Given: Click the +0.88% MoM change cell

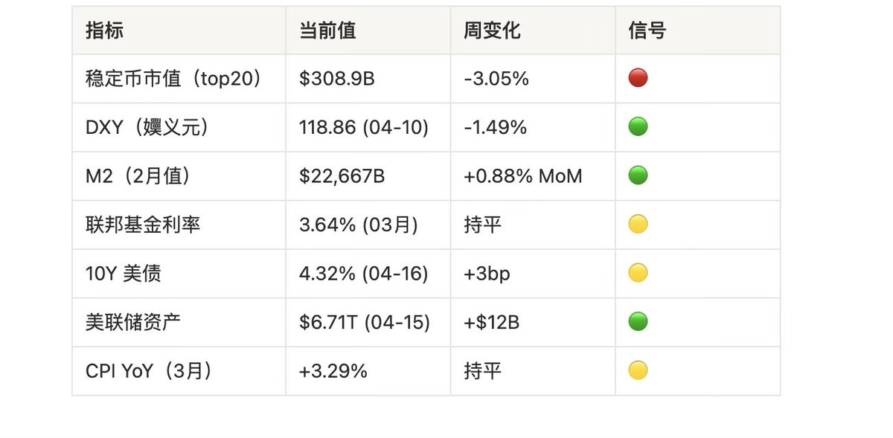Looking at the screenshot, I should point(523,176).
